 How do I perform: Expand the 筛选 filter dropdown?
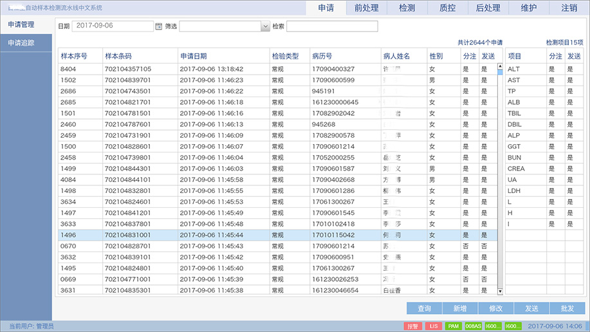point(265,26)
